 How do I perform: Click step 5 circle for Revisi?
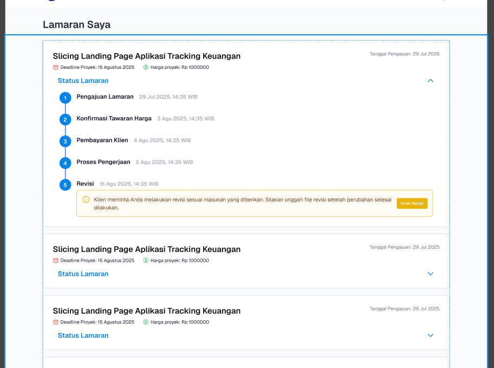pyautogui.click(x=65, y=185)
